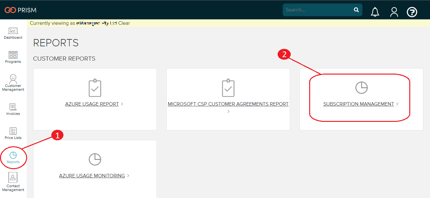
Task: Open Dashboard from the sidebar
Action: (x=13, y=33)
